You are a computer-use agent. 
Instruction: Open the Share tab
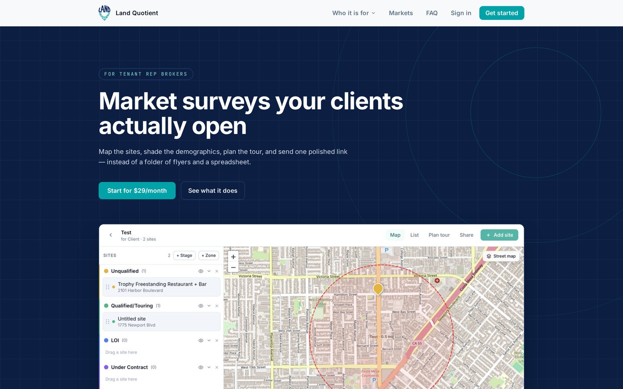point(466,235)
